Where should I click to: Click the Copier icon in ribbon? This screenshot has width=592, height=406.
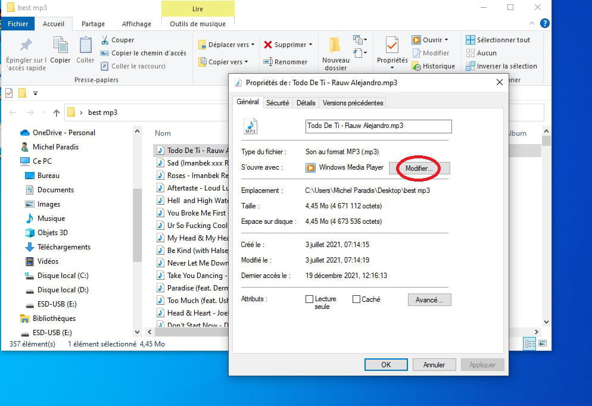[x=60, y=46]
